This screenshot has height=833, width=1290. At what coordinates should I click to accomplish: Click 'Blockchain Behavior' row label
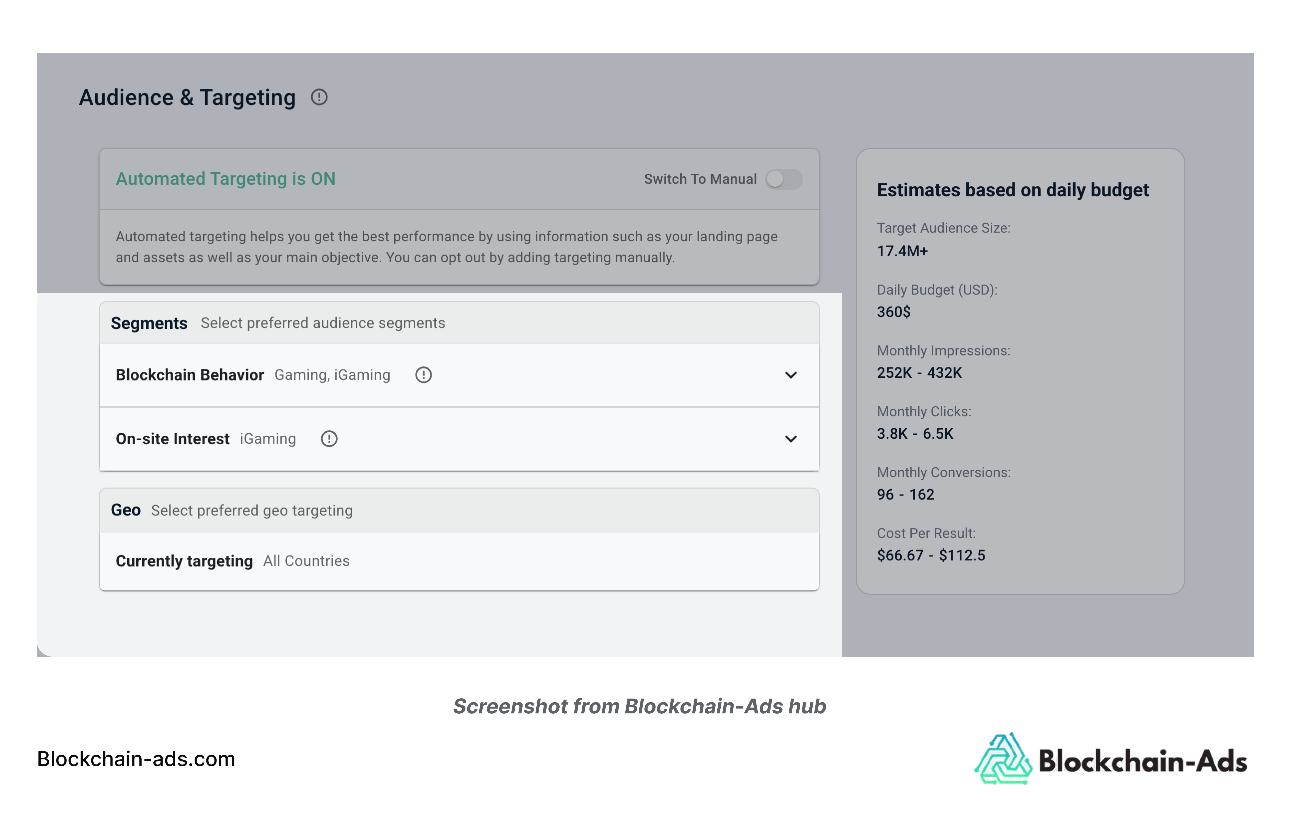point(190,375)
